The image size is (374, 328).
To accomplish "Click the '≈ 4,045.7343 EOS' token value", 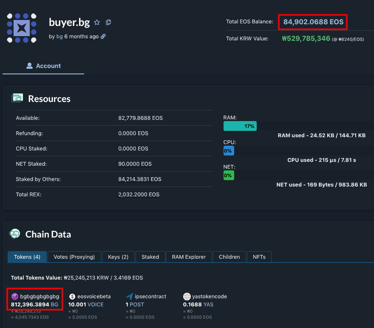I will [30, 317].
